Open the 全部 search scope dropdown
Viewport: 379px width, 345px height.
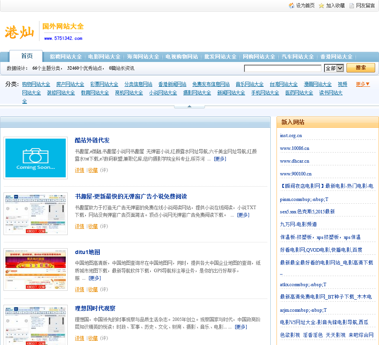click(x=334, y=68)
